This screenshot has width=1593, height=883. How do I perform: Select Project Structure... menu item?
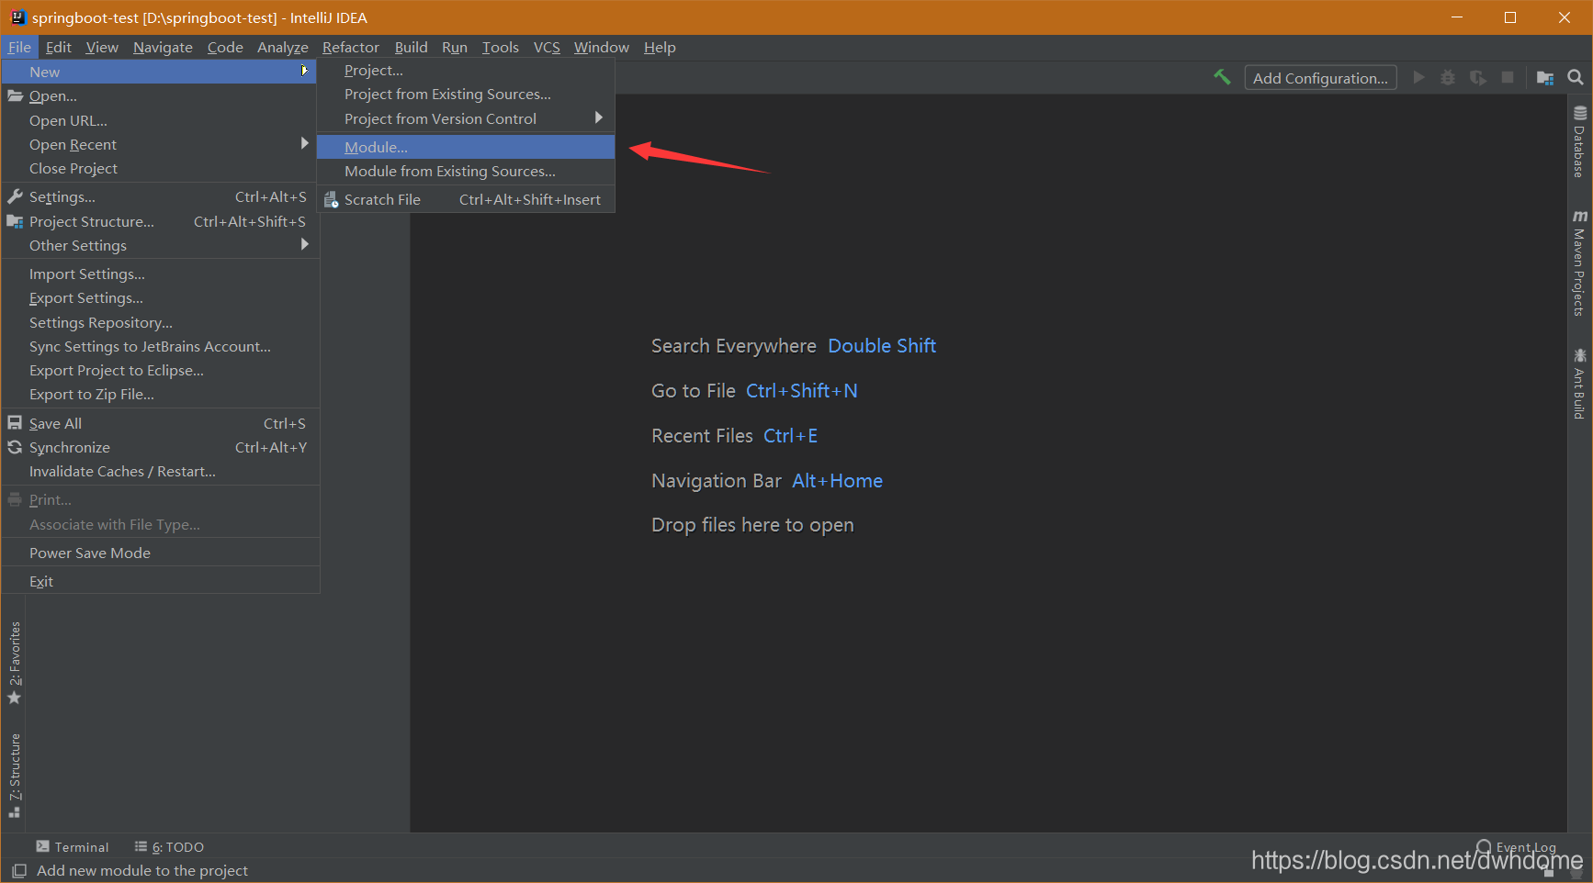(x=160, y=221)
